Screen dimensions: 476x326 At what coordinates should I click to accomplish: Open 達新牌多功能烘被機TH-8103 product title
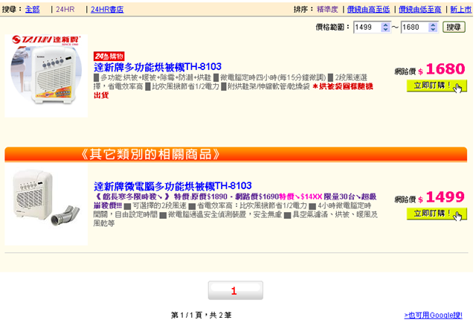158,66
